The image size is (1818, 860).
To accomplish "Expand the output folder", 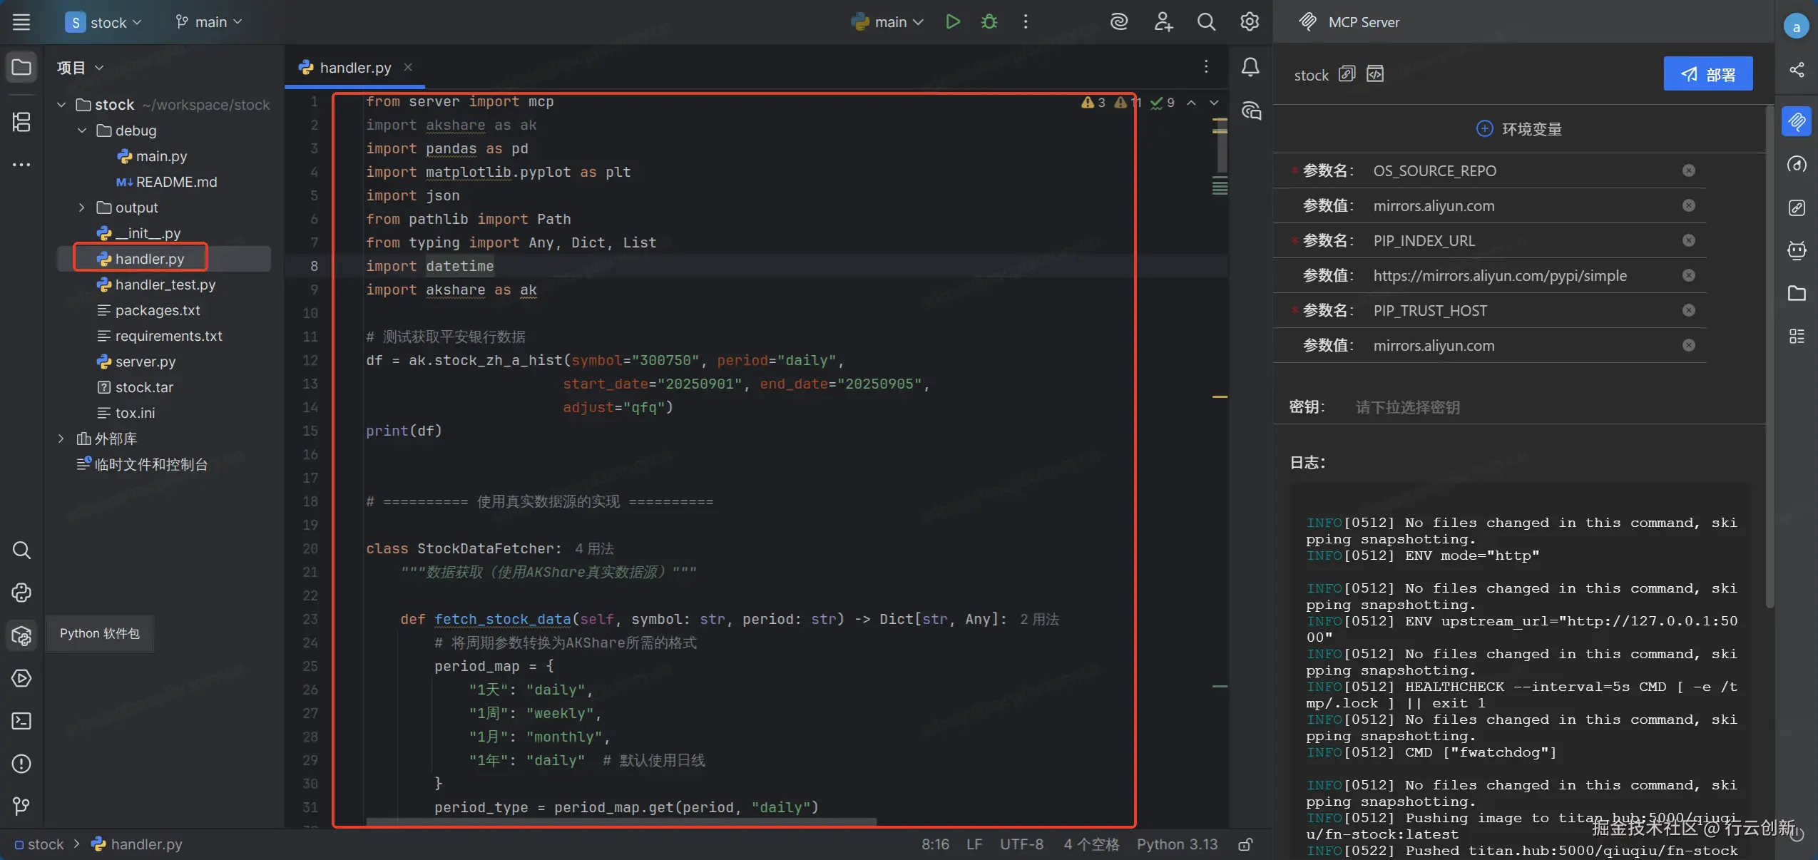I will click(82, 208).
